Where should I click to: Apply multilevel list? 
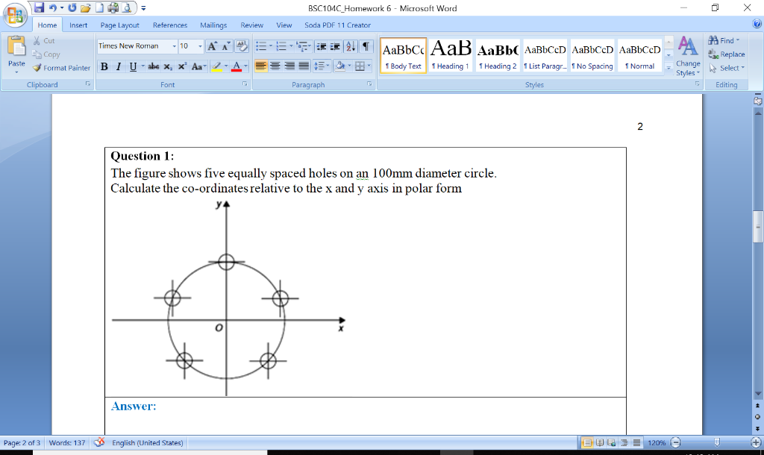point(301,46)
